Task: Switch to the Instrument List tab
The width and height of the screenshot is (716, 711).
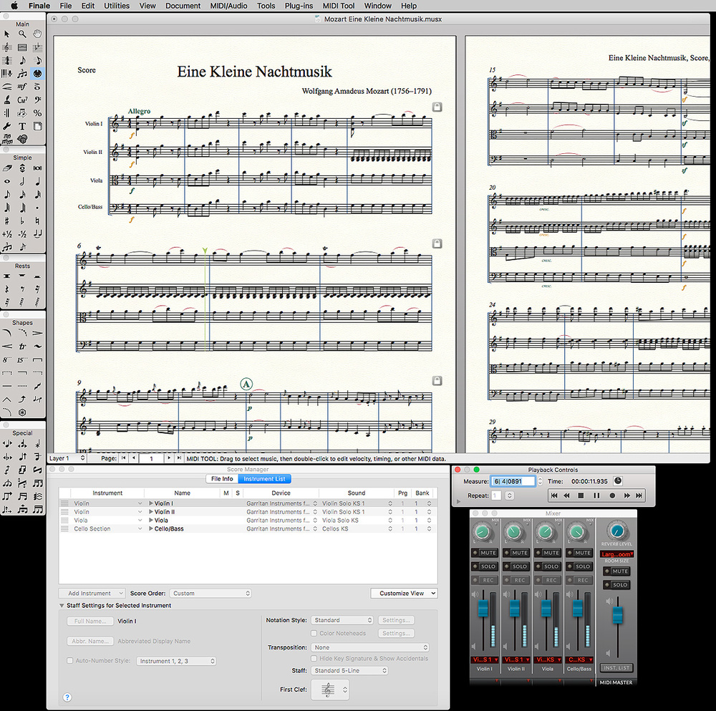Action: tap(264, 479)
